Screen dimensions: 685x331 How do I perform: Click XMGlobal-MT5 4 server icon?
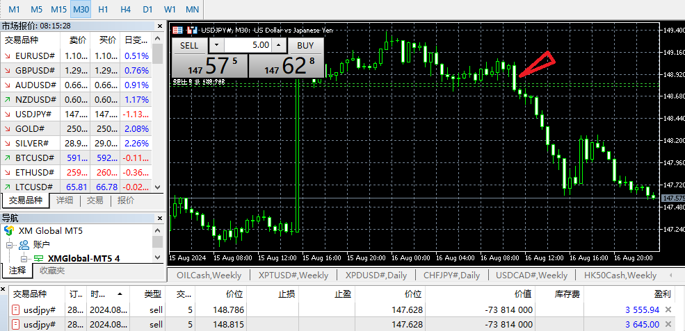click(x=38, y=259)
